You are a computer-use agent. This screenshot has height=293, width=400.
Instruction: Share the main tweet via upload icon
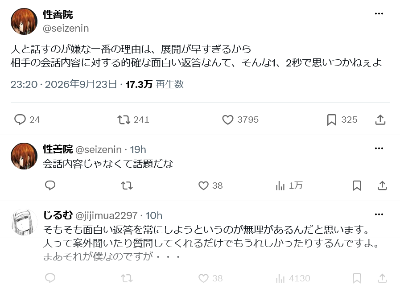click(x=380, y=120)
